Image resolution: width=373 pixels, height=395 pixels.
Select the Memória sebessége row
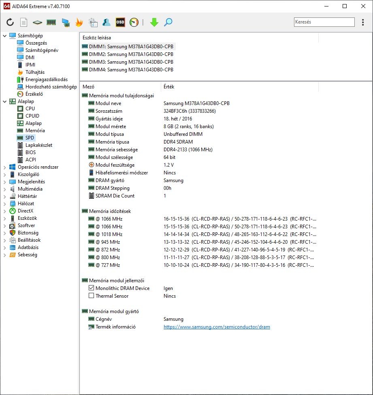pos(199,150)
